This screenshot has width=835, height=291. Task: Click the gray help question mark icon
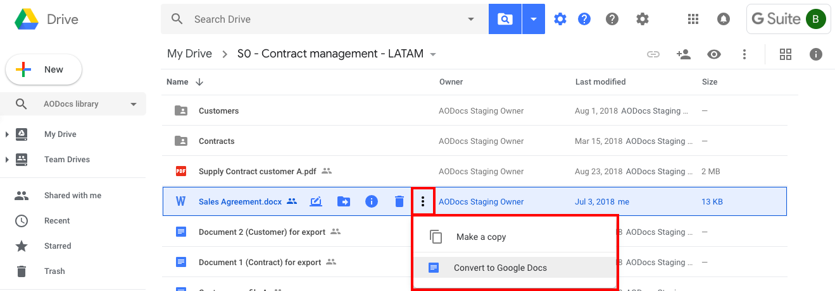[x=612, y=19]
